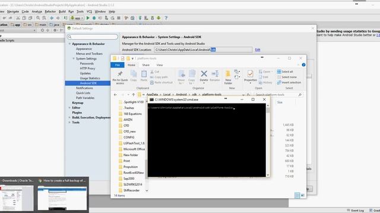
Task: Click the Help question mark toolbar icon
Action: click(x=166, y=18)
